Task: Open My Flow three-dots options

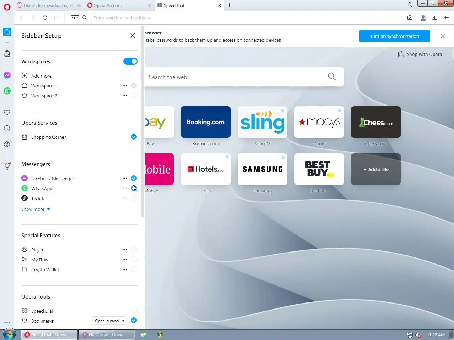Action: (x=125, y=259)
